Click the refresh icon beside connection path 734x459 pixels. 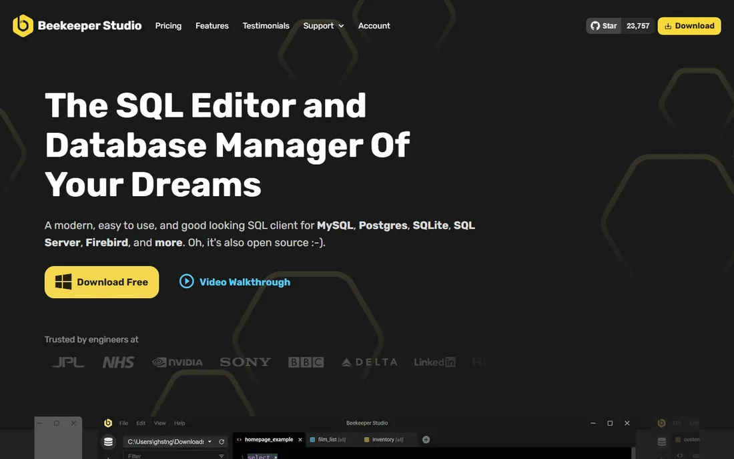222,442
